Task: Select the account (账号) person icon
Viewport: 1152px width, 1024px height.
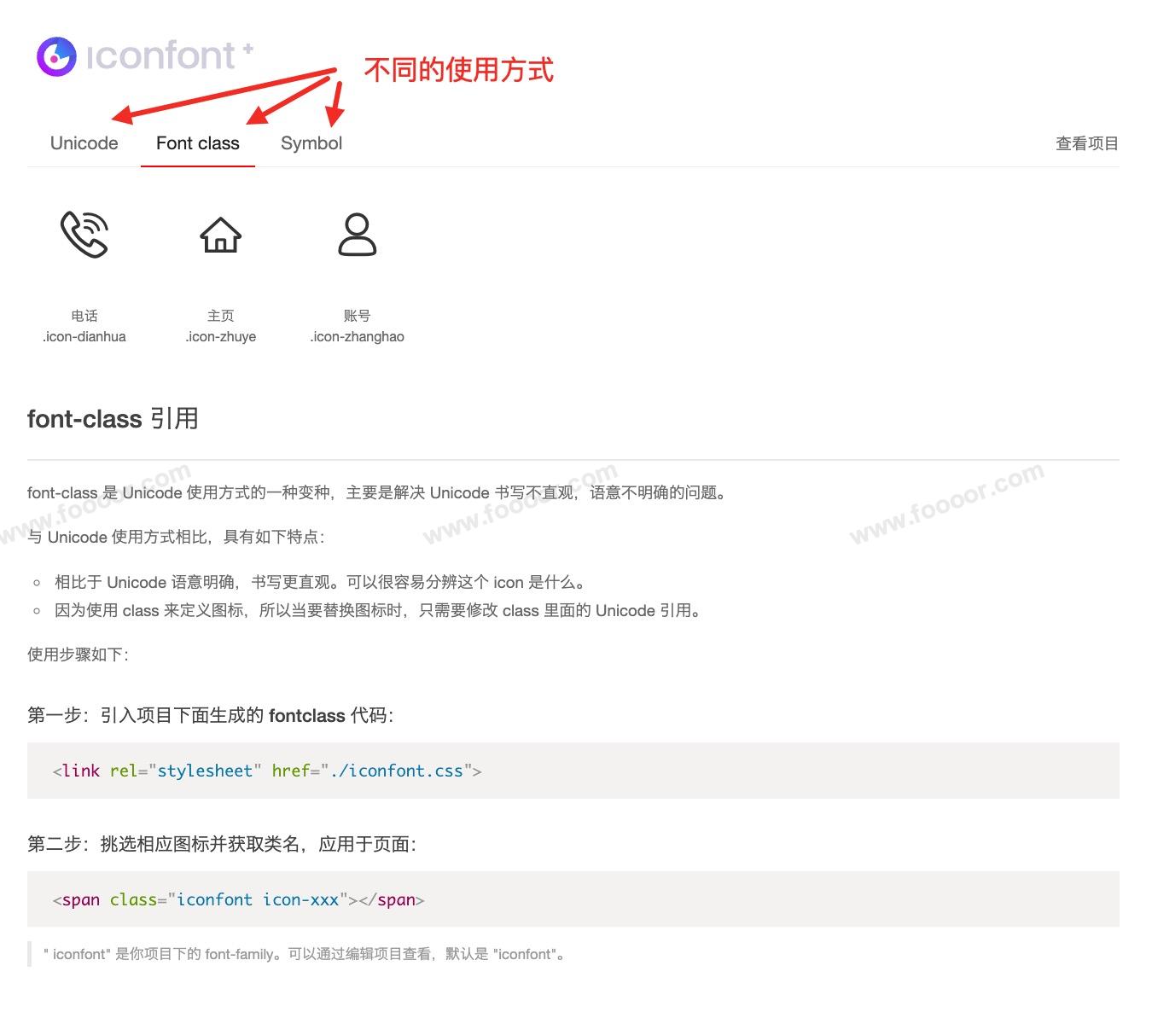Action: [357, 235]
